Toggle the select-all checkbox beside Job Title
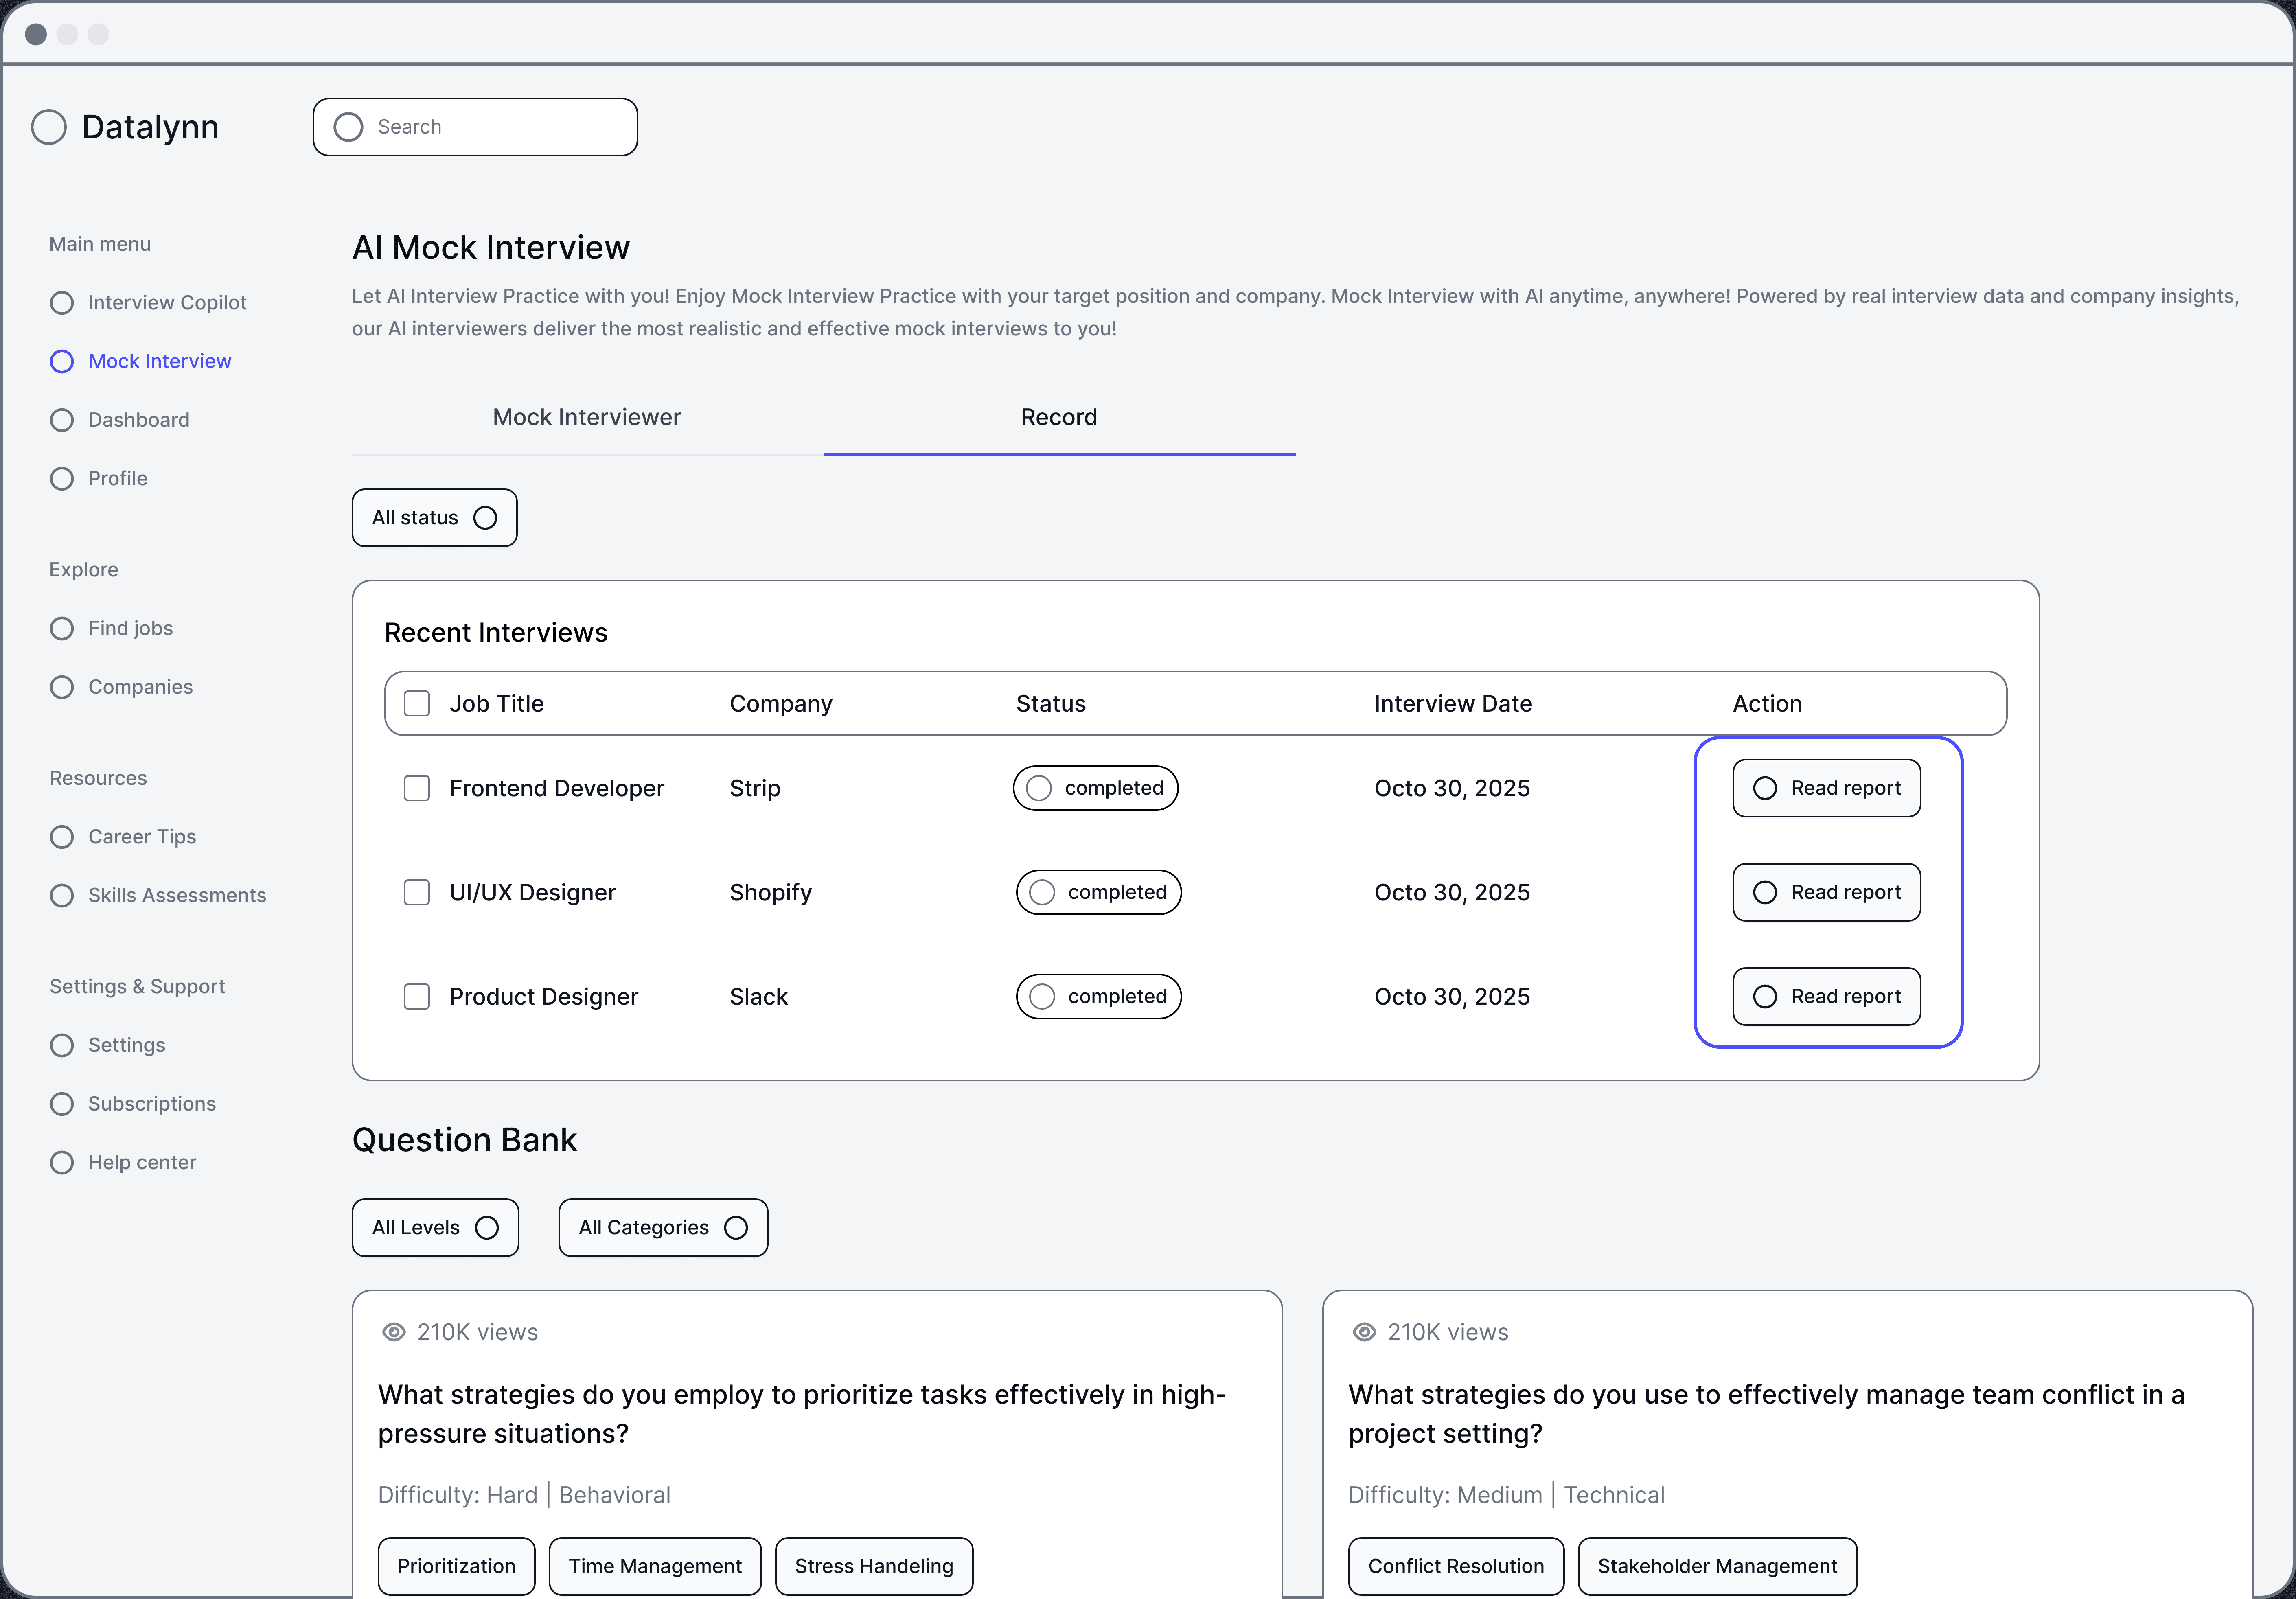Screen dimensions: 2296x1599 coord(417,704)
